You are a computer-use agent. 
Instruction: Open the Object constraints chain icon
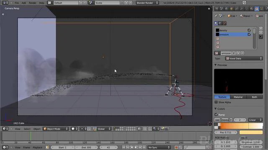point(237,9)
